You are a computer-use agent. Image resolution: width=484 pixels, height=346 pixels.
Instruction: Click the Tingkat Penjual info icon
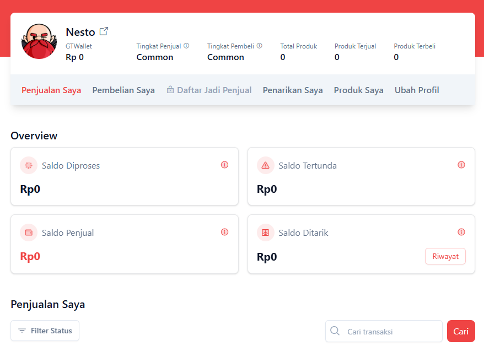point(186,46)
